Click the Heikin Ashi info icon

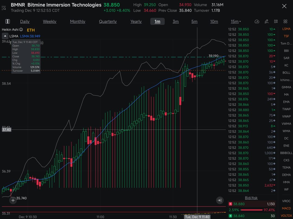tap(21, 29)
